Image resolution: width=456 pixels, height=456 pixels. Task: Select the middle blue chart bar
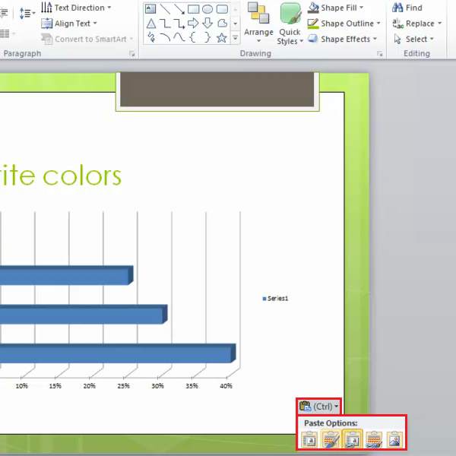[84, 314]
